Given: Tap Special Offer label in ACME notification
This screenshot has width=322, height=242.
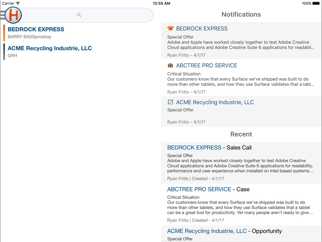Looking at the screenshot, I should pos(180,110).
